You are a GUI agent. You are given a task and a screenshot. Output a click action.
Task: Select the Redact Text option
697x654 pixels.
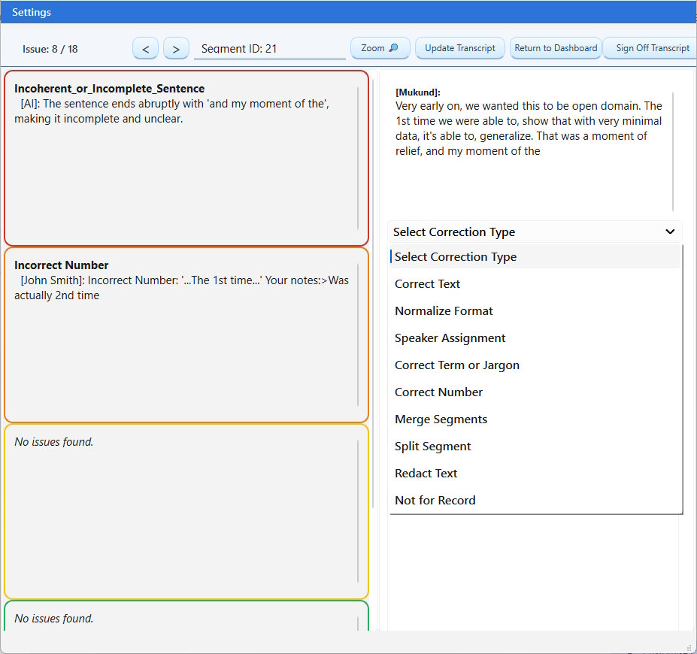535,474
